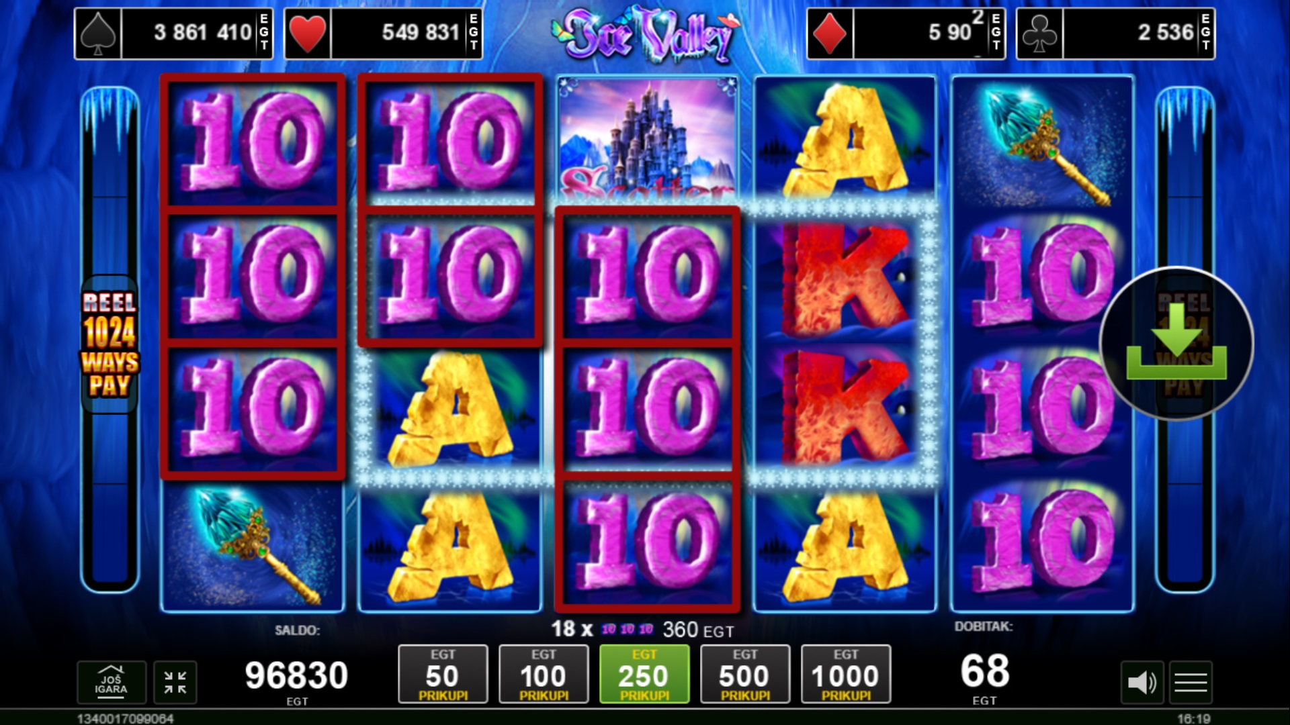Screen dimensions: 1290x725
Task: Click the spade jackpot amount 3 861 410
Action: tap(202, 32)
